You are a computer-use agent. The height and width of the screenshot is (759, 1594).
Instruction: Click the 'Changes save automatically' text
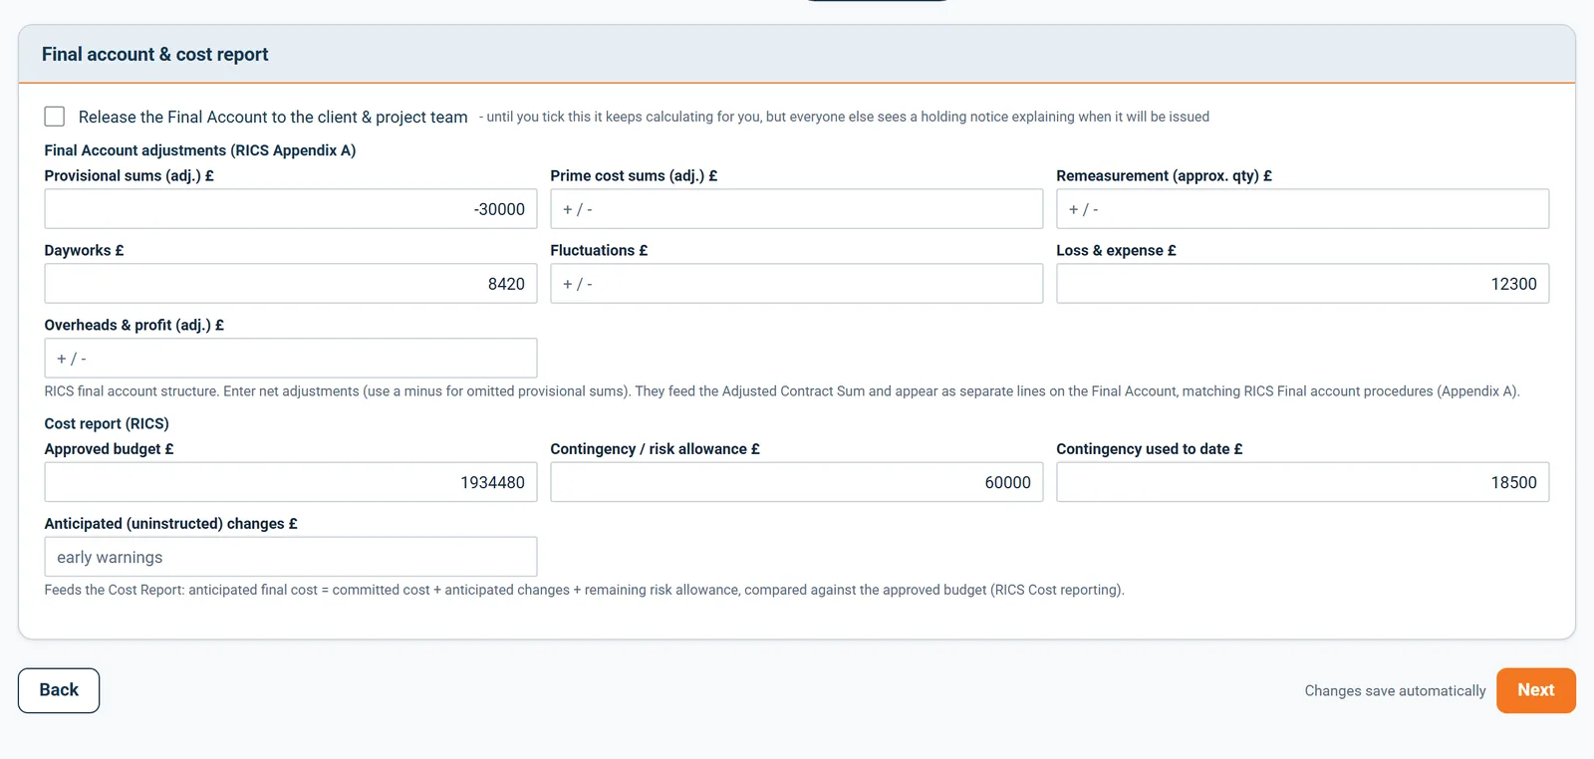tap(1395, 691)
